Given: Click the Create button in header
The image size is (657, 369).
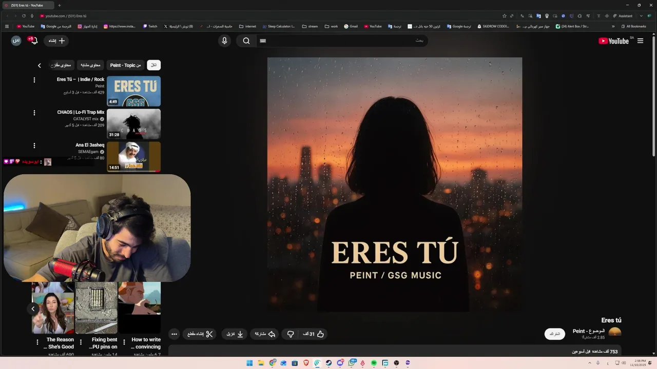Looking at the screenshot, I should (56, 40).
